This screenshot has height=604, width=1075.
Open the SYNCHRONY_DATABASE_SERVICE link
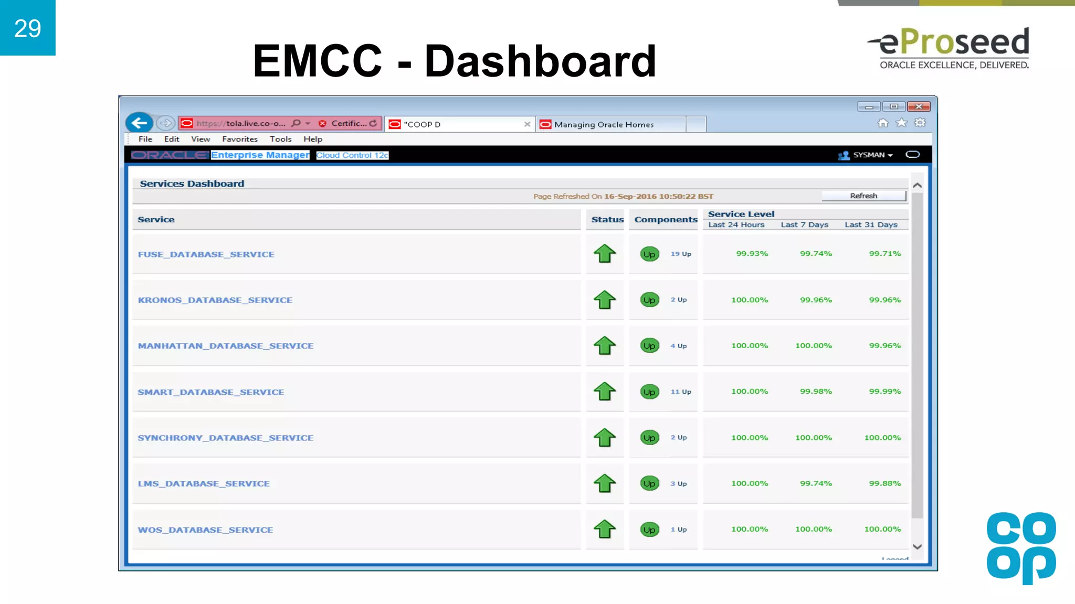click(x=226, y=438)
